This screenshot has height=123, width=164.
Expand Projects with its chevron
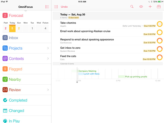pyautogui.click(x=48, y=48)
